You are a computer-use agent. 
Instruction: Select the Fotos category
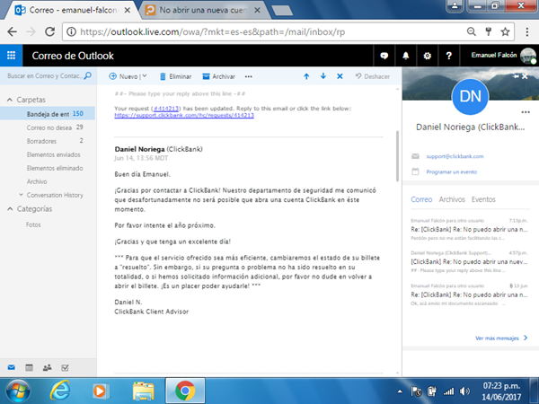tap(33, 224)
